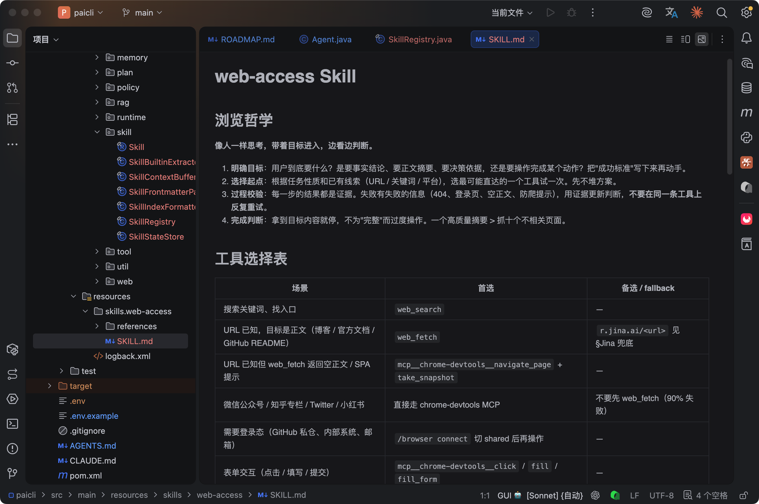
Task: Show more tool windows ellipsis in left sidebar
Action: (12, 144)
